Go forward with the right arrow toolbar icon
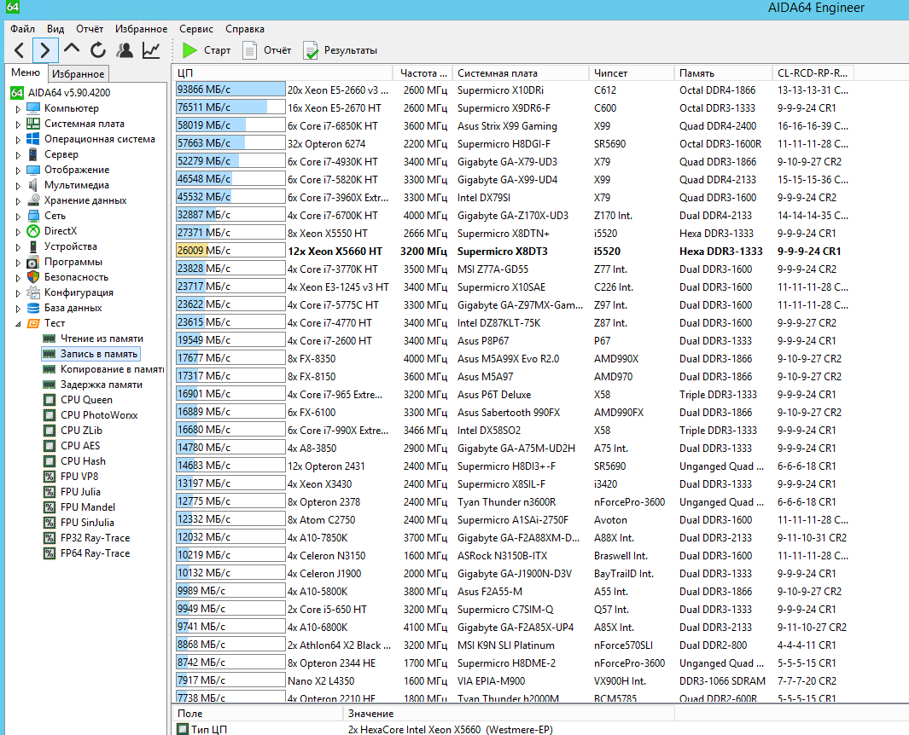The image size is (909, 735). point(45,50)
